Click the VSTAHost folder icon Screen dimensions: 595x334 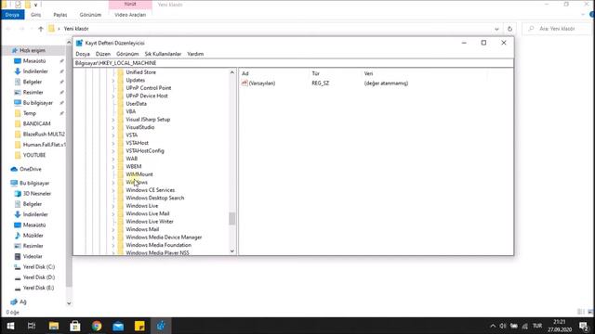click(x=121, y=143)
